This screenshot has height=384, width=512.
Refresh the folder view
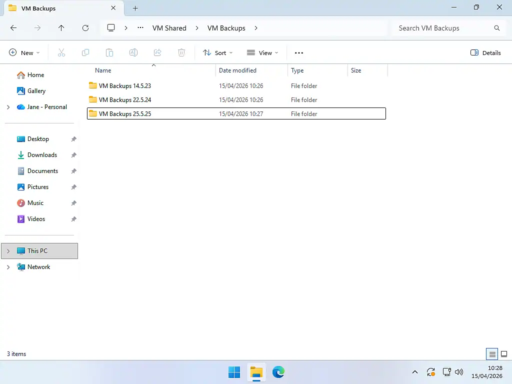85,28
